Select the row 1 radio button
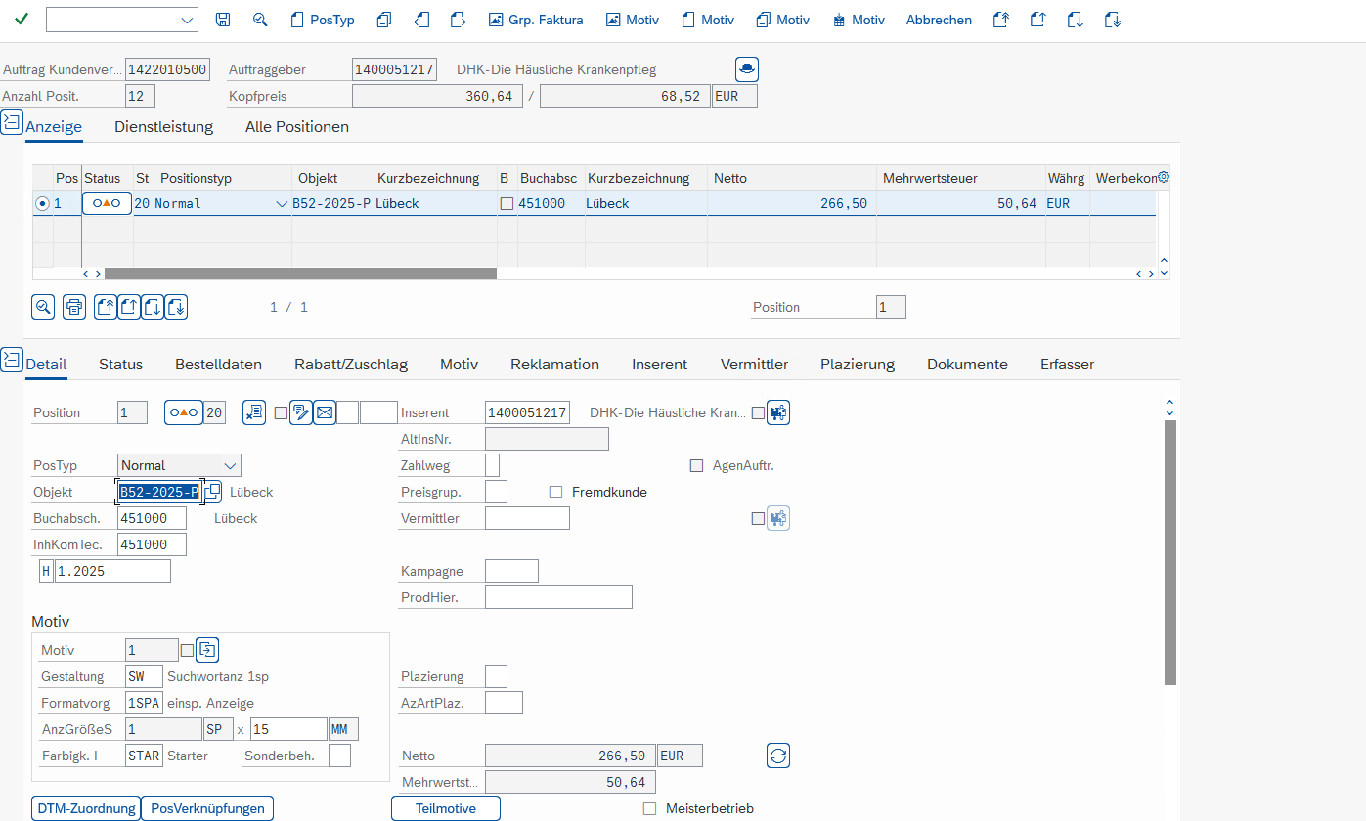 [x=42, y=203]
